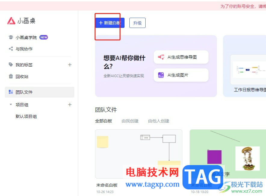Add a project group with plus beside 项目组

pos(70,104)
